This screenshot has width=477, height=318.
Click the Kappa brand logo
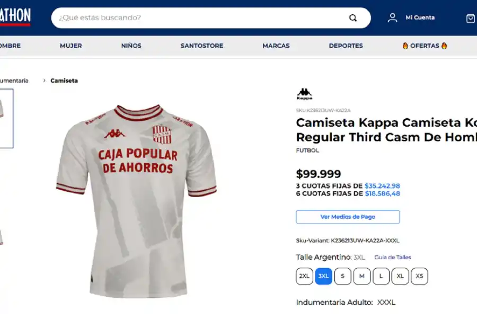[304, 93]
